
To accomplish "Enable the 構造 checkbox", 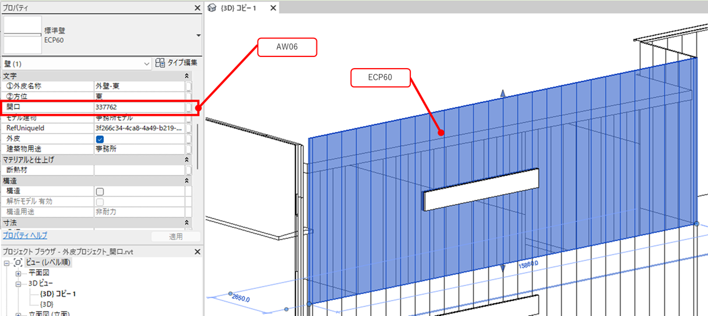I will click(x=100, y=191).
